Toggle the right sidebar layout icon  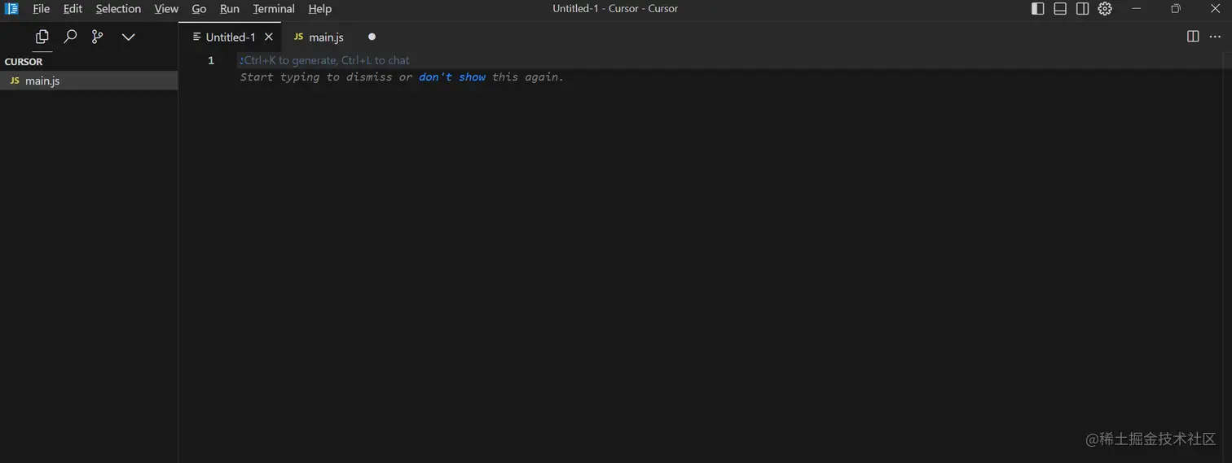tap(1082, 9)
